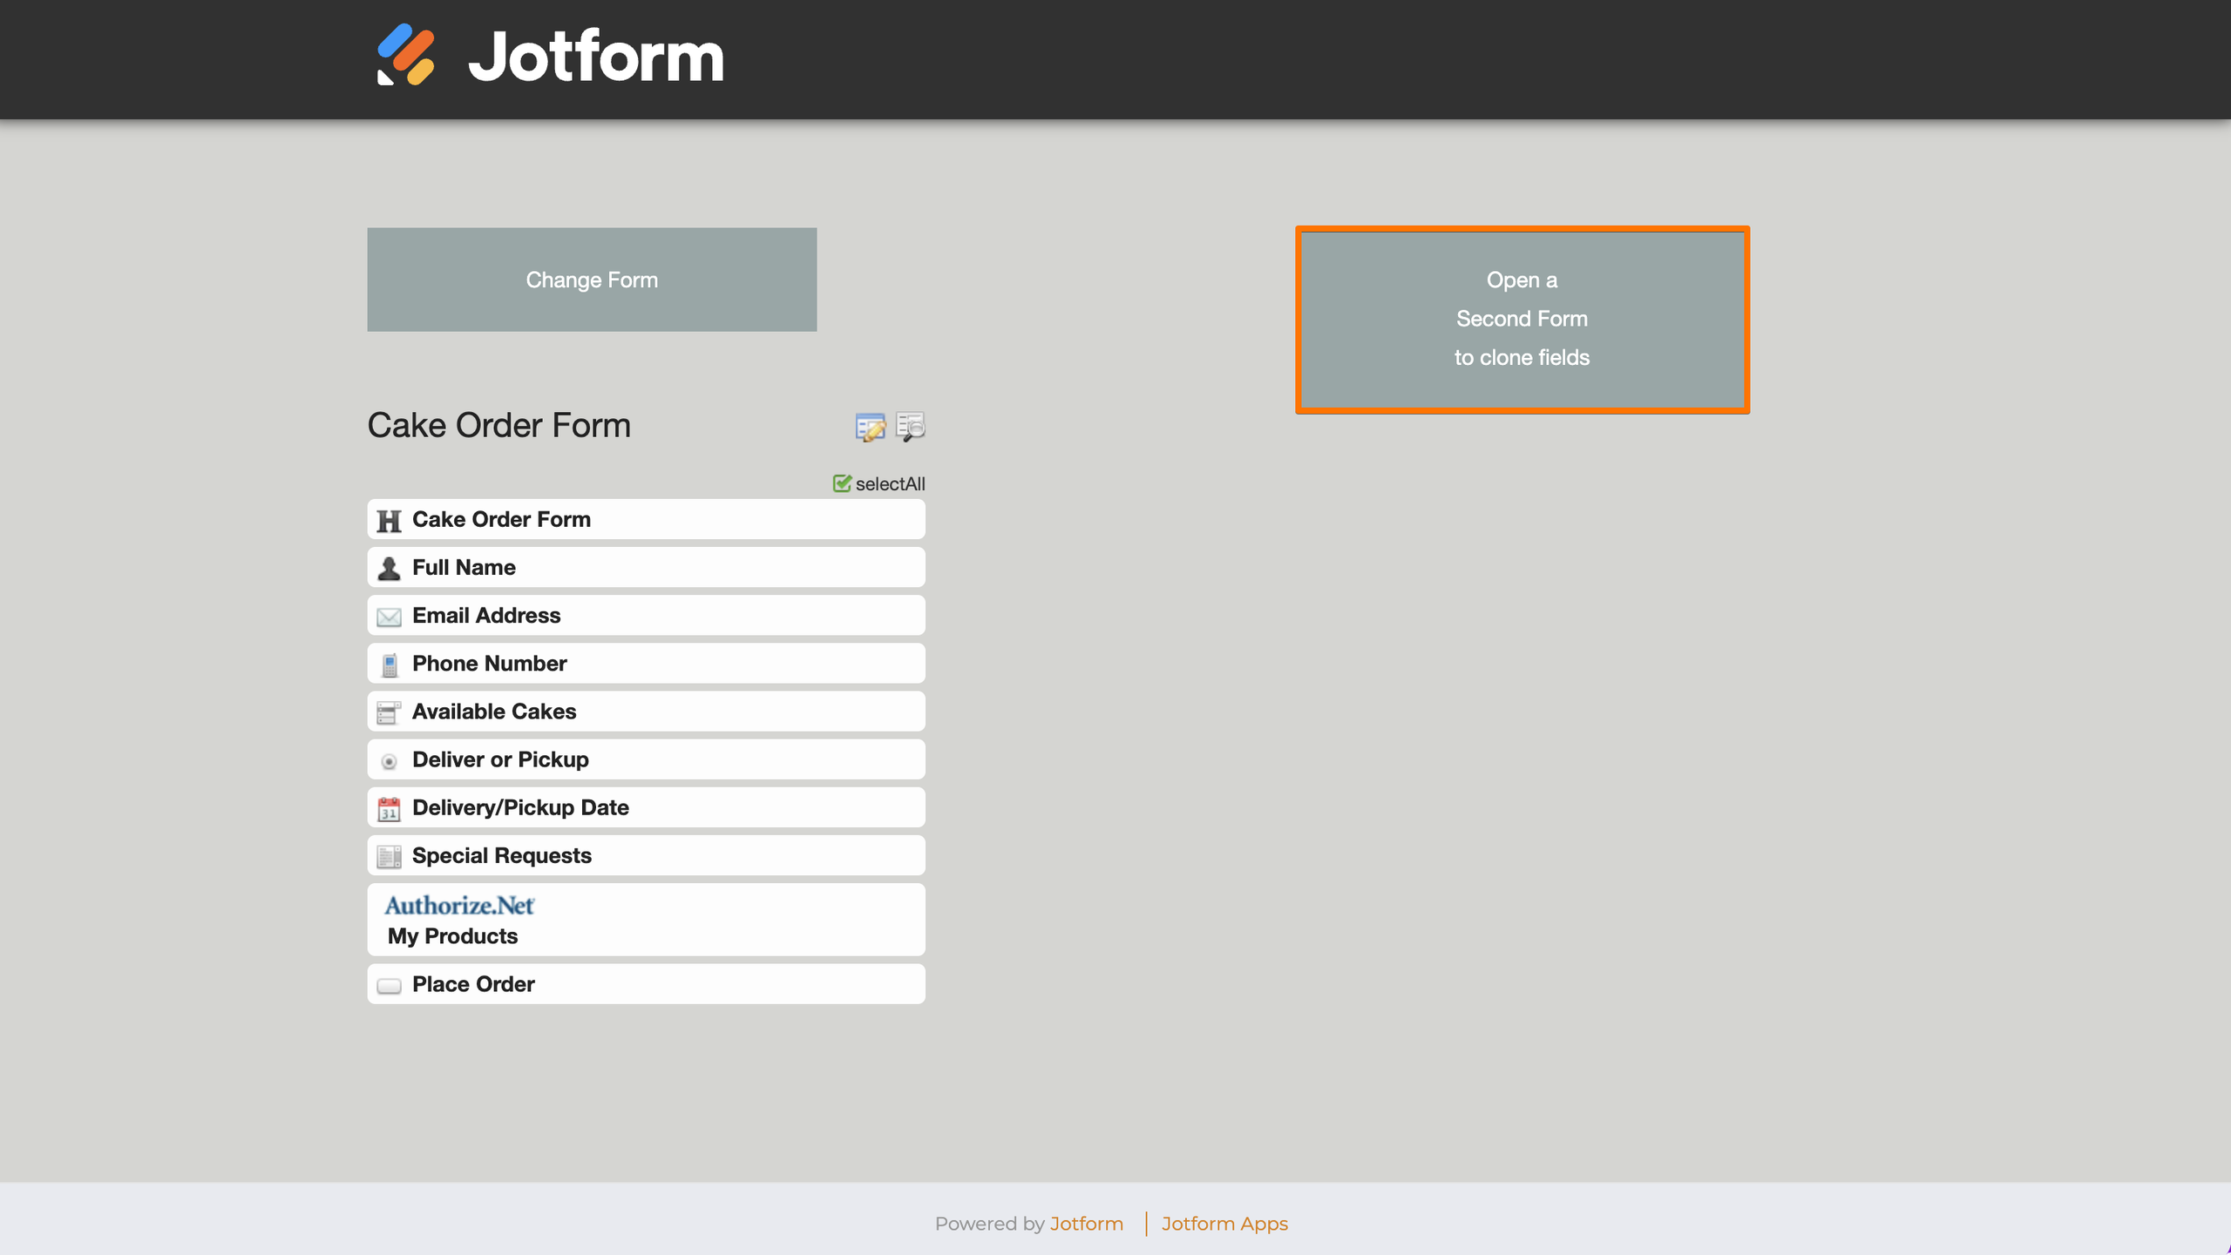The height and width of the screenshot is (1255, 2231).
Task: Toggle the selectAll checkbox
Action: (x=842, y=483)
